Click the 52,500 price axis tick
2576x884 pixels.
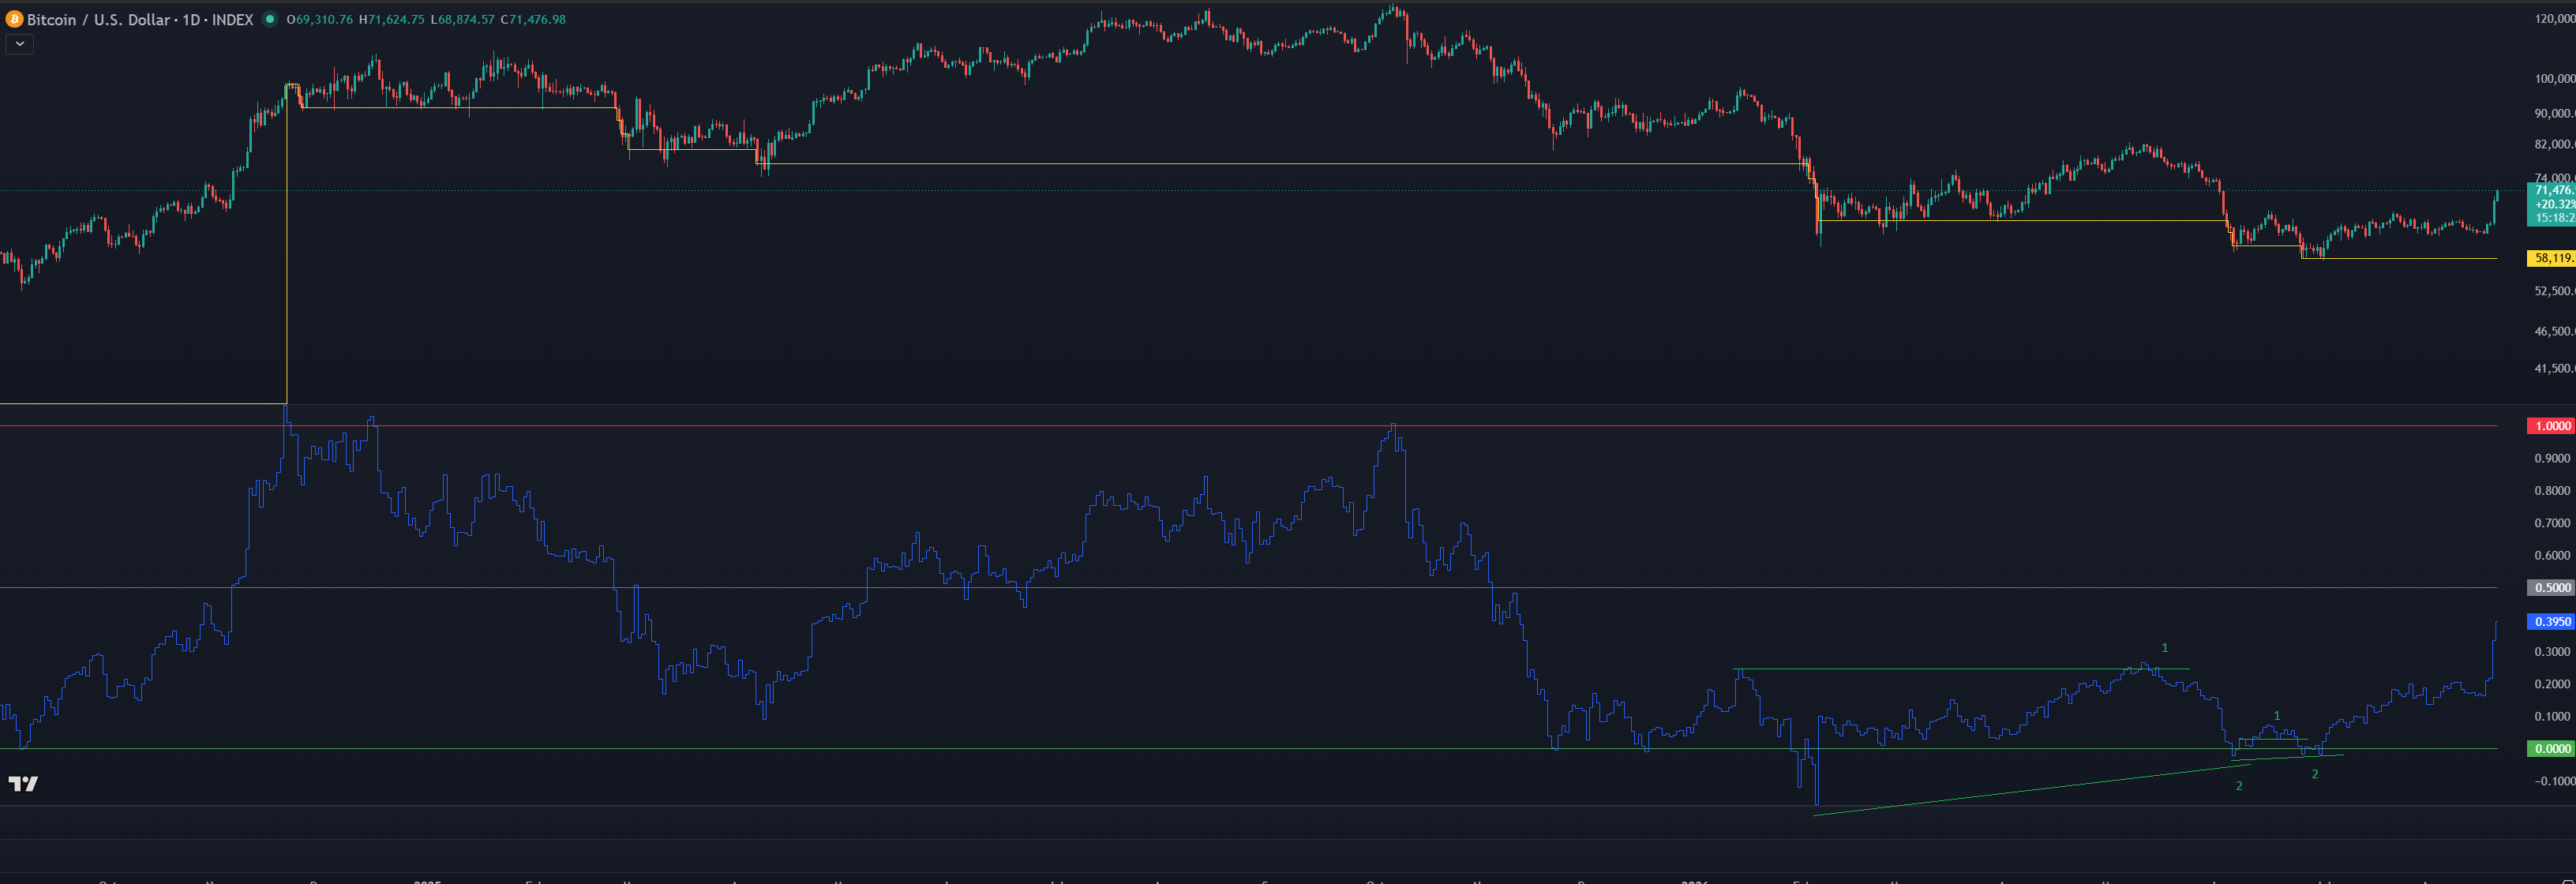(2555, 291)
